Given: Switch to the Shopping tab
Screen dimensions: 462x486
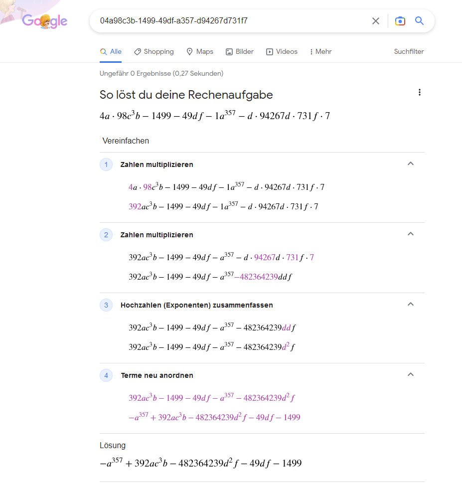Looking at the screenshot, I should 154,52.
